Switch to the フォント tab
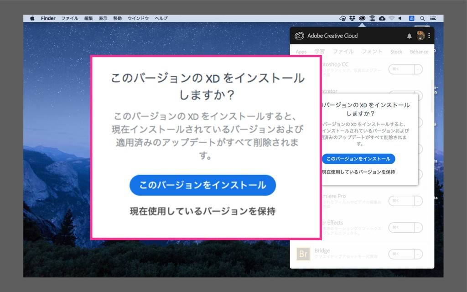The width and height of the screenshot is (467, 292). (x=372, y=52)
